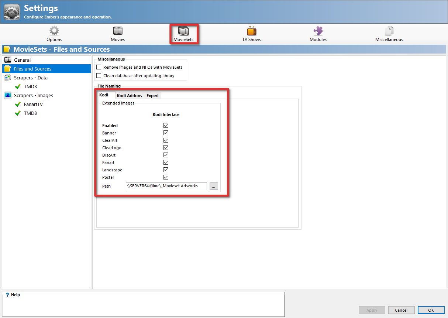Click green checkmark beside TMDB under Scrapers - Data
Screen dimensions: 448x318
coord(18,86)
